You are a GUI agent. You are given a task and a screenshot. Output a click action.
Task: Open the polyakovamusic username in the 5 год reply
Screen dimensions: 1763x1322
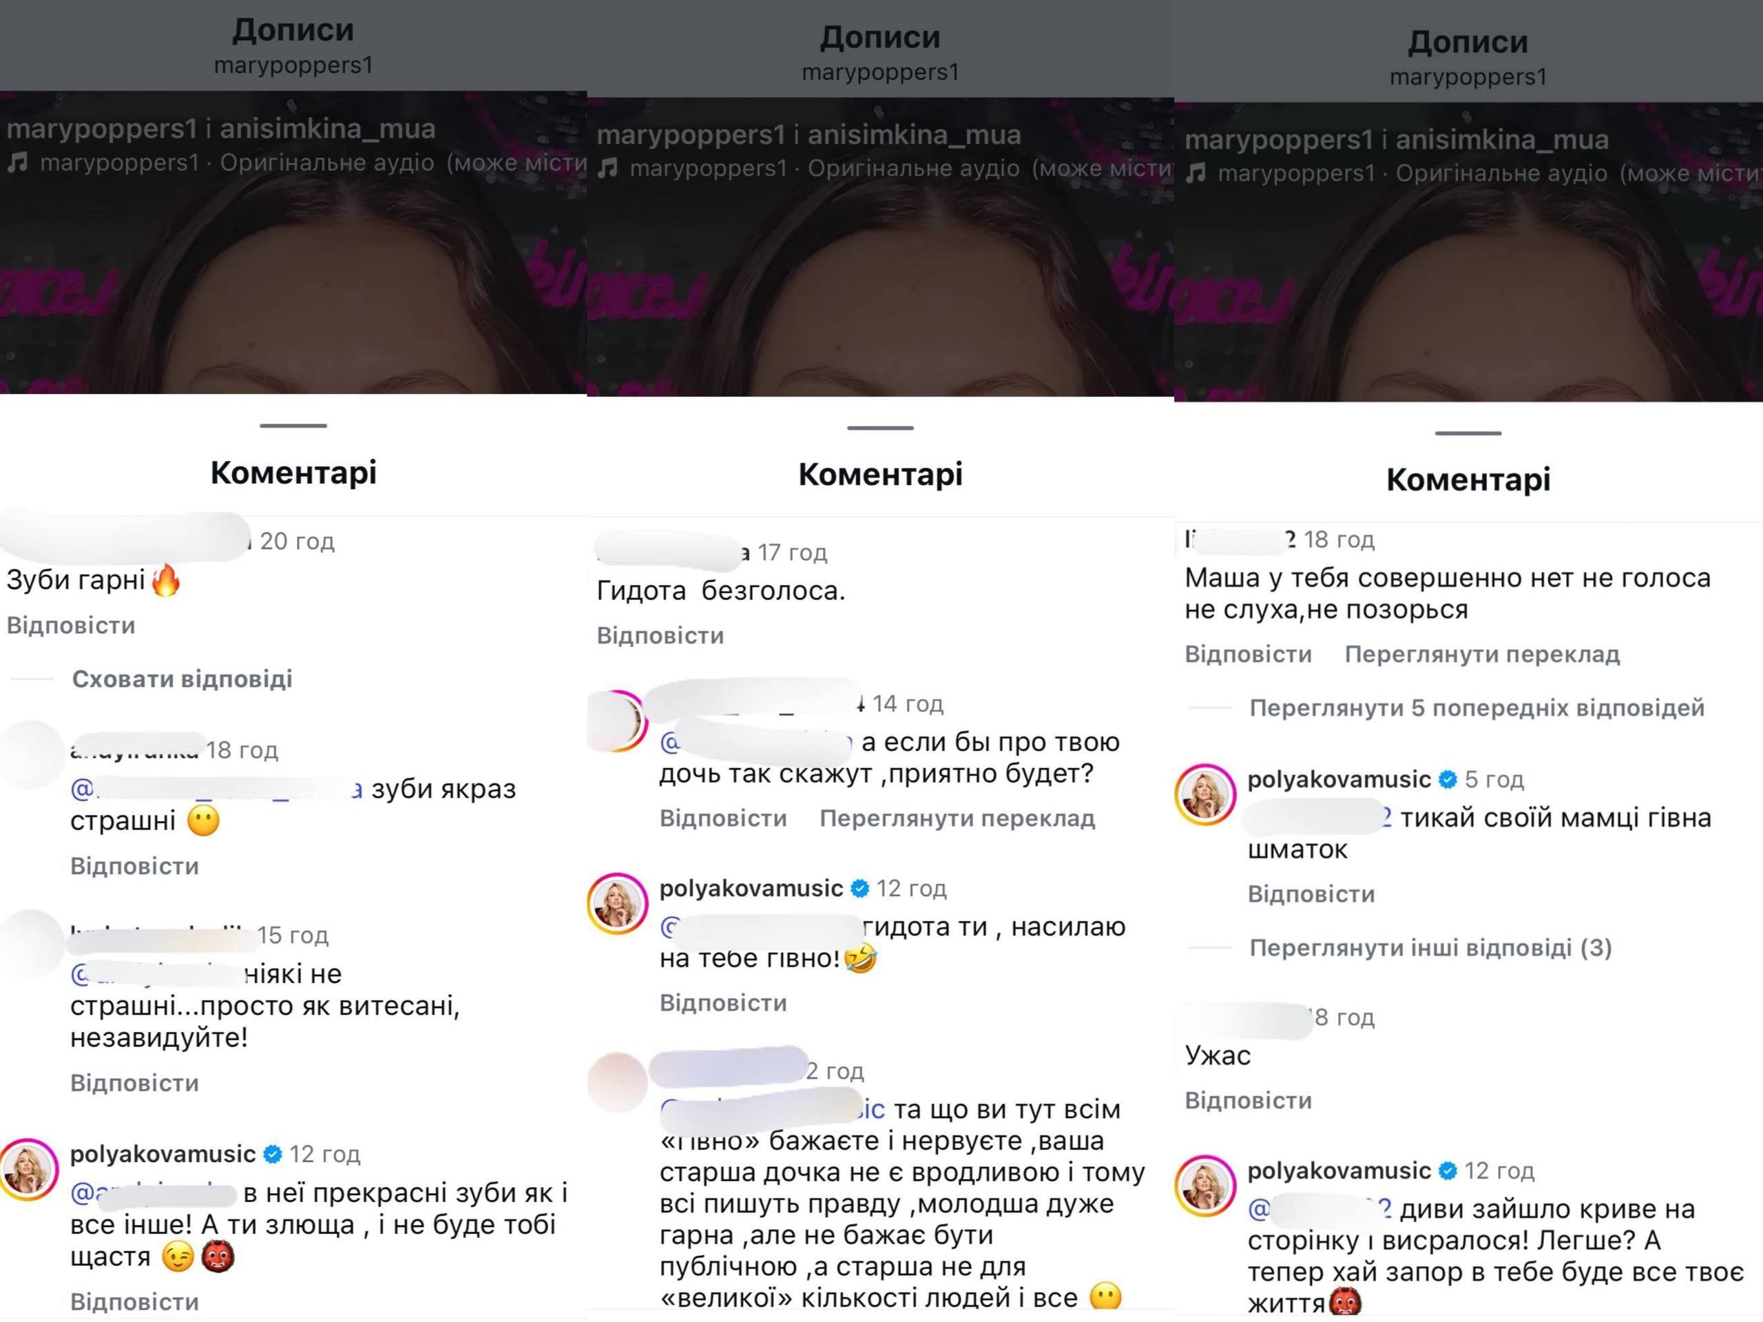tap(1338, 780)
